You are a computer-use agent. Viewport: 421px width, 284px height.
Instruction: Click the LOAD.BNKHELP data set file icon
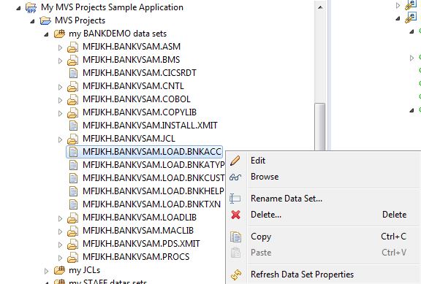coord(73,191)
